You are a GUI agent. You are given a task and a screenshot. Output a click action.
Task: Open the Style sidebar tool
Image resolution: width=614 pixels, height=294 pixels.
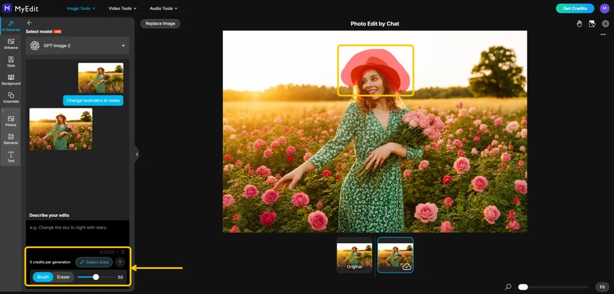(x=10, y=62)
